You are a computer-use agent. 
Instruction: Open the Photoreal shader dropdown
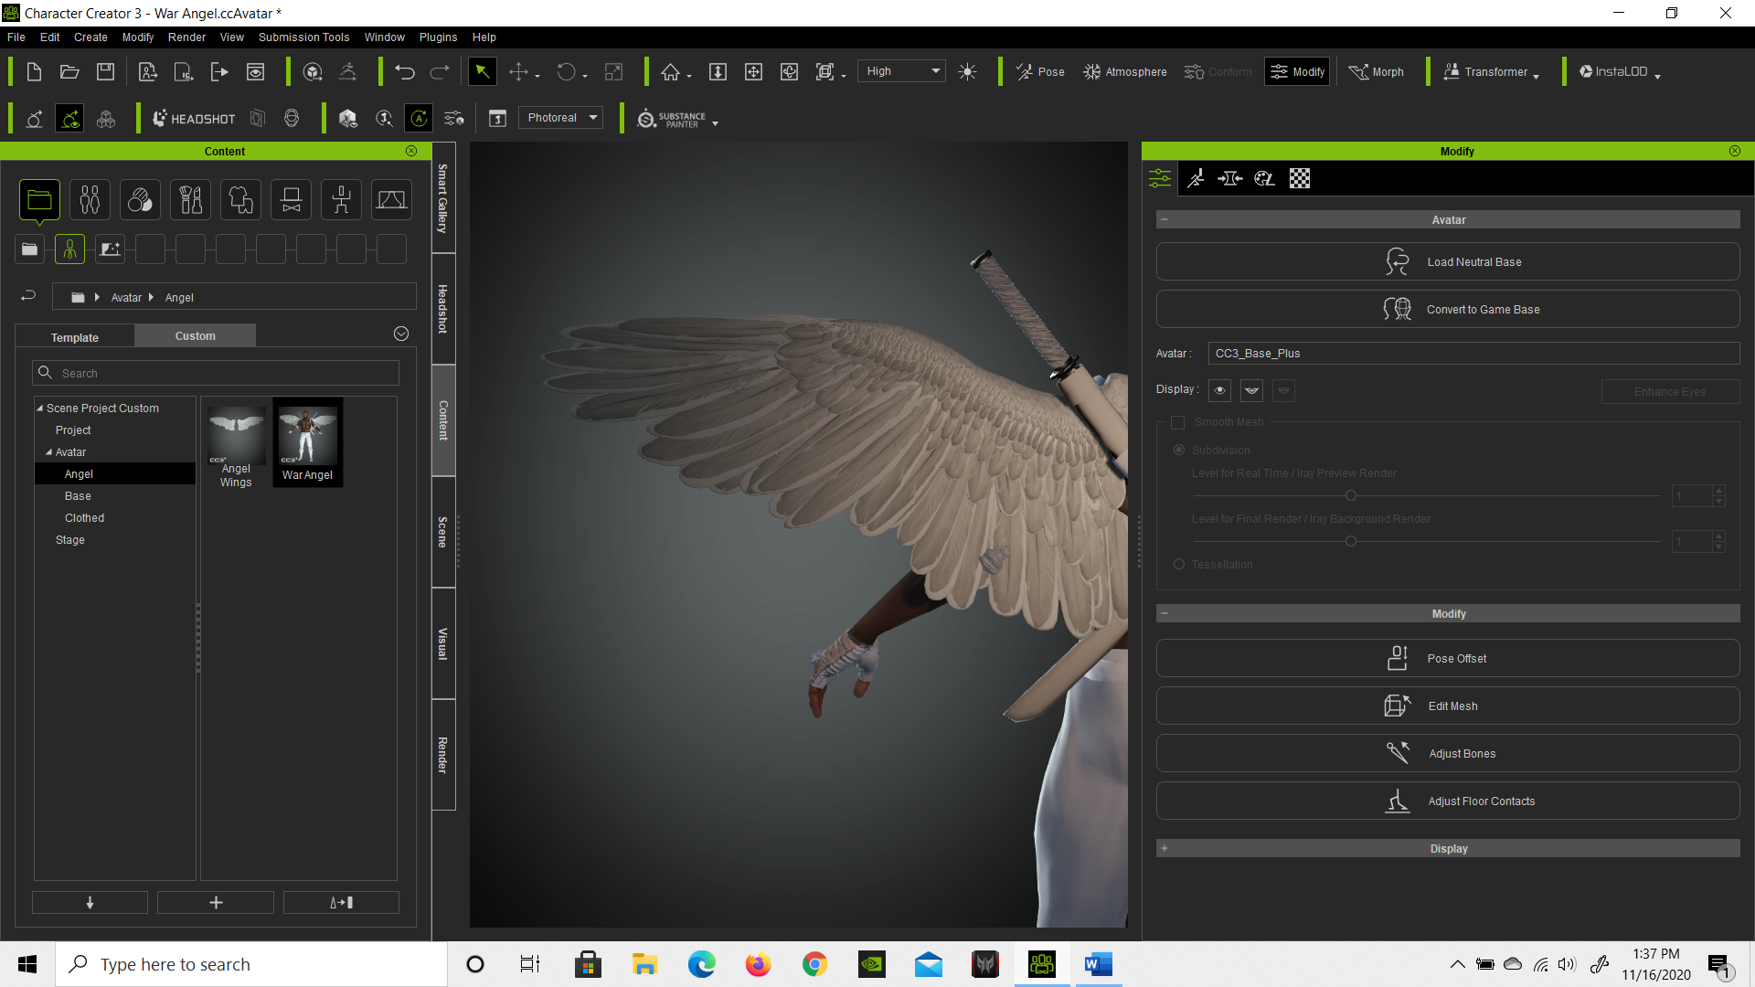tap(560, 118)
